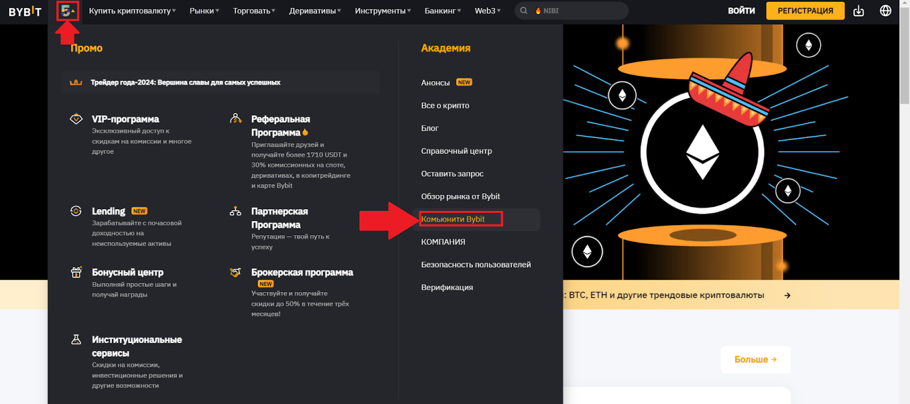The image size is (910, 404).
Task: Click the Bybit logo
Action: tap(25, 11)
